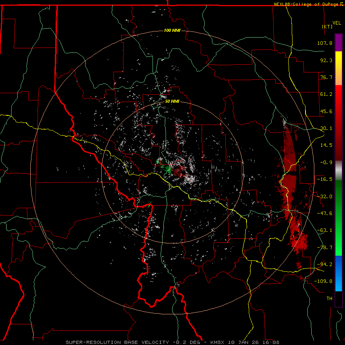Click the 50 NMI range ring label
The height and width of the screenshot is (345, 345).
tap(172, 102)
